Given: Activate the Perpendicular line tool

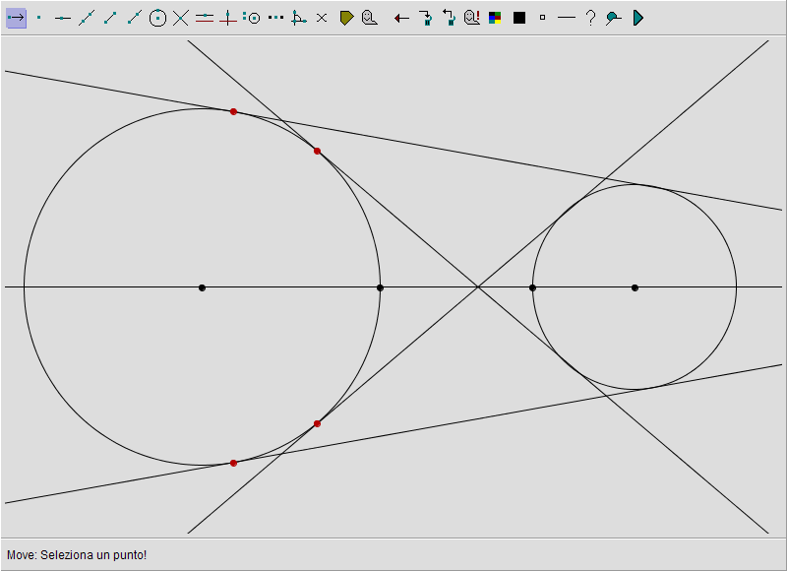Looking at the screenshot, I should tap(228, 18).
